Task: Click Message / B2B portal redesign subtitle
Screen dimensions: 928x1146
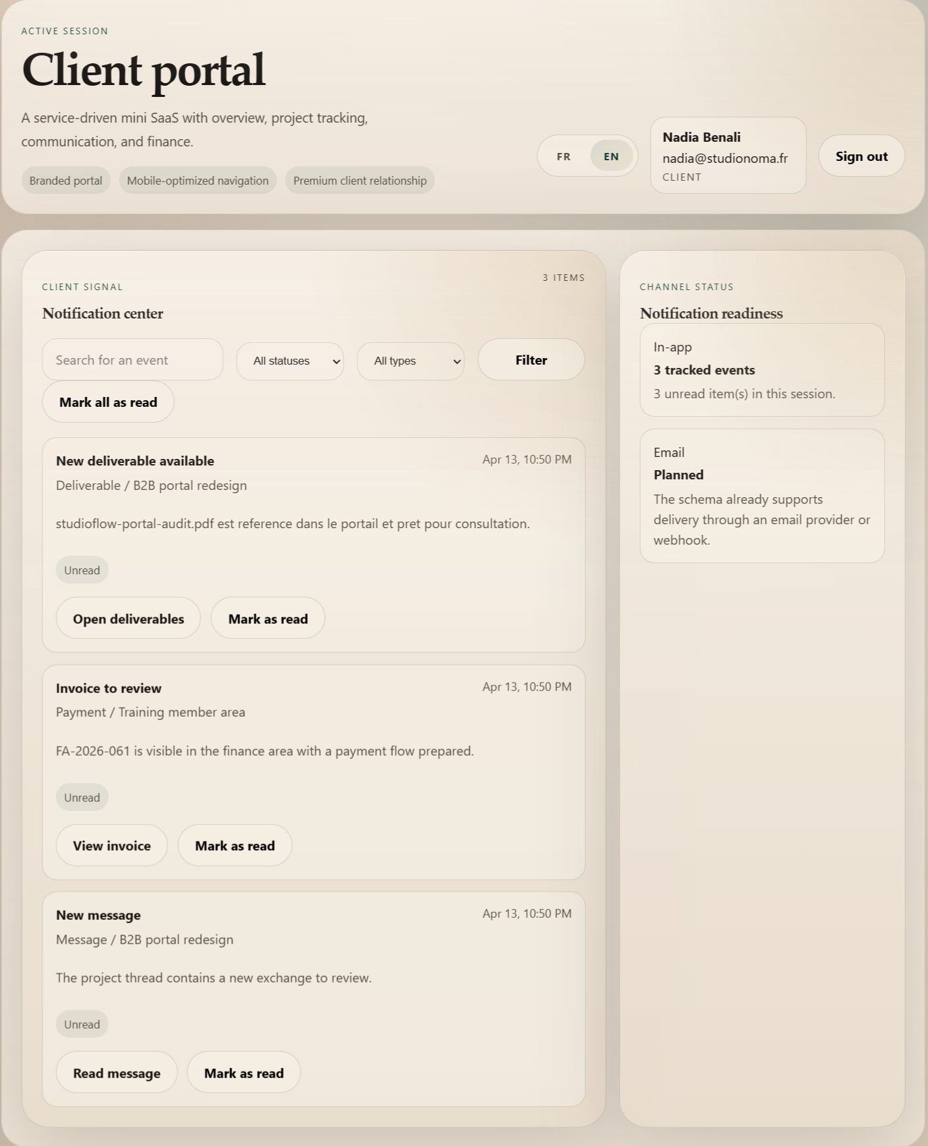Action: (144, 940)
